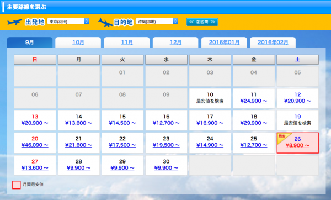Click the destination landing airplane icon
This screenshot has height=200, width=331.
click(x=105, y=22)
